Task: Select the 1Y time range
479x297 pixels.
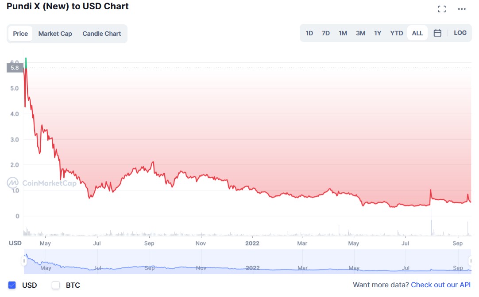Action: (x=378, y=33)
